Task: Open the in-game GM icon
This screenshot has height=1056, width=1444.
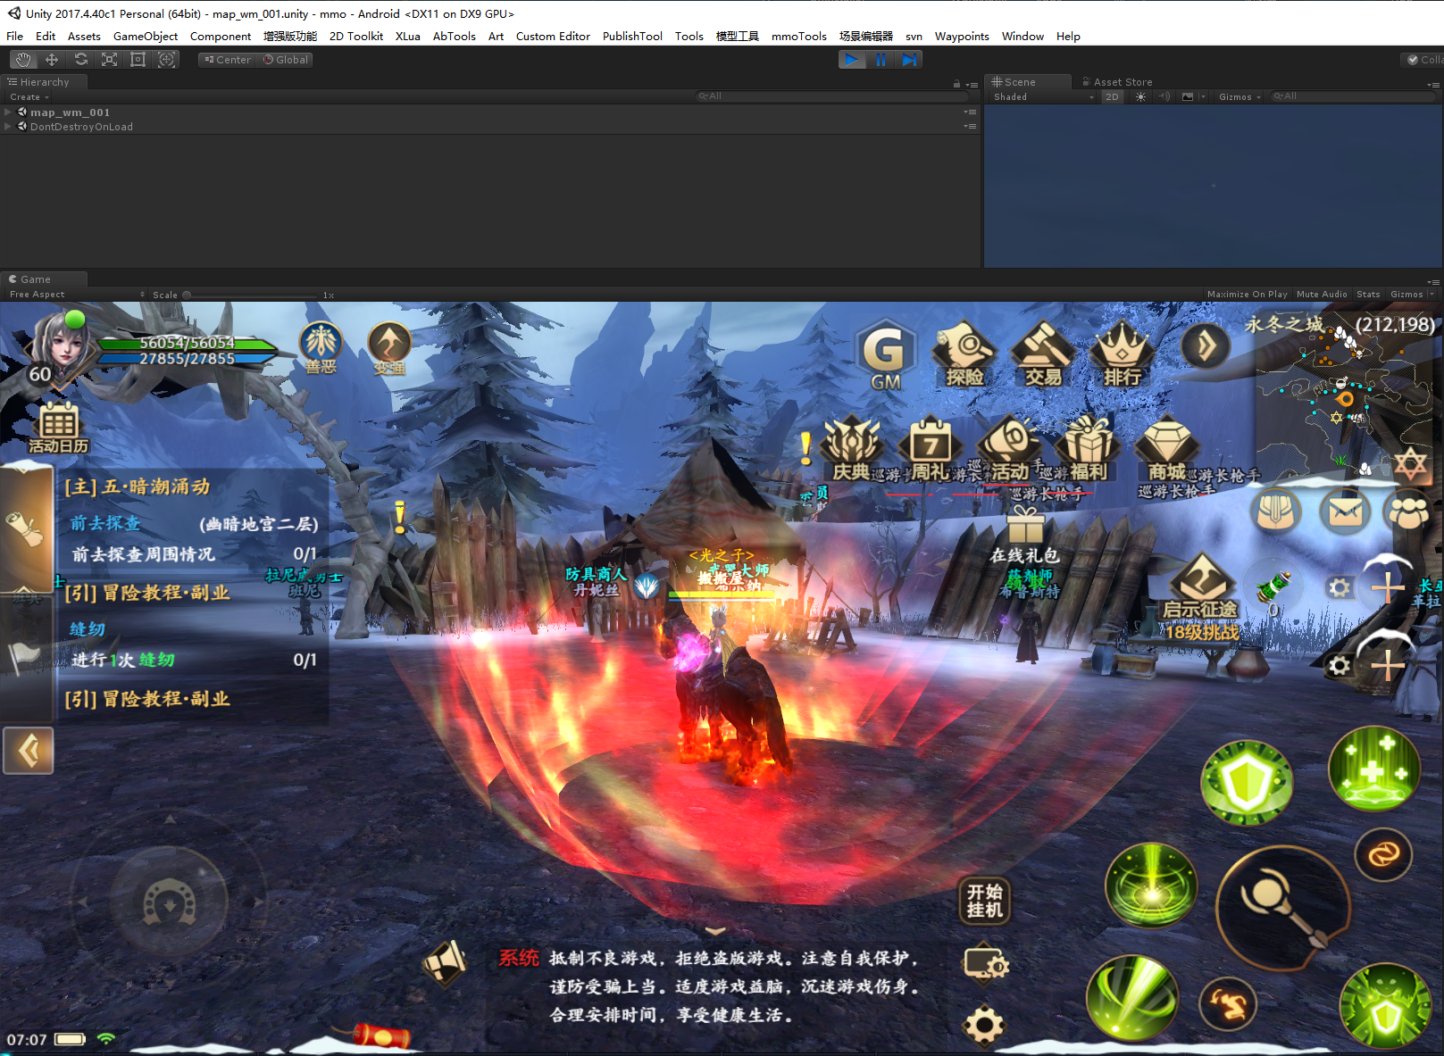Action: [x=884, y=355]
